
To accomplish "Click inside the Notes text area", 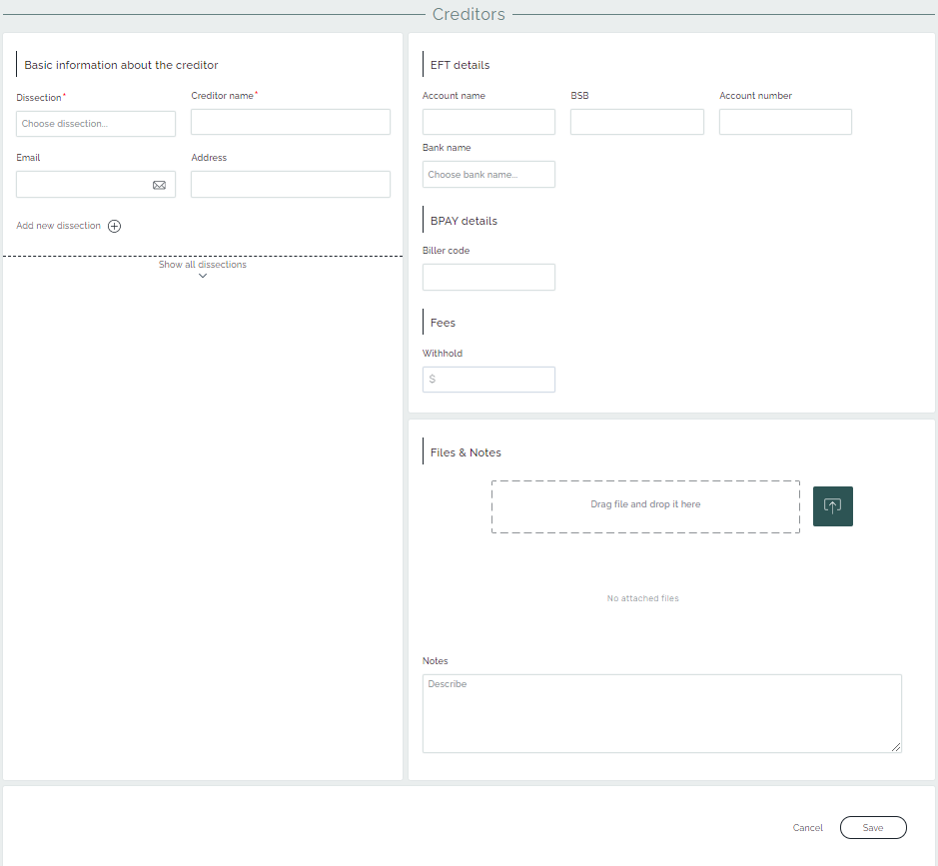I will pyautogui.click(x=661, y=713).
